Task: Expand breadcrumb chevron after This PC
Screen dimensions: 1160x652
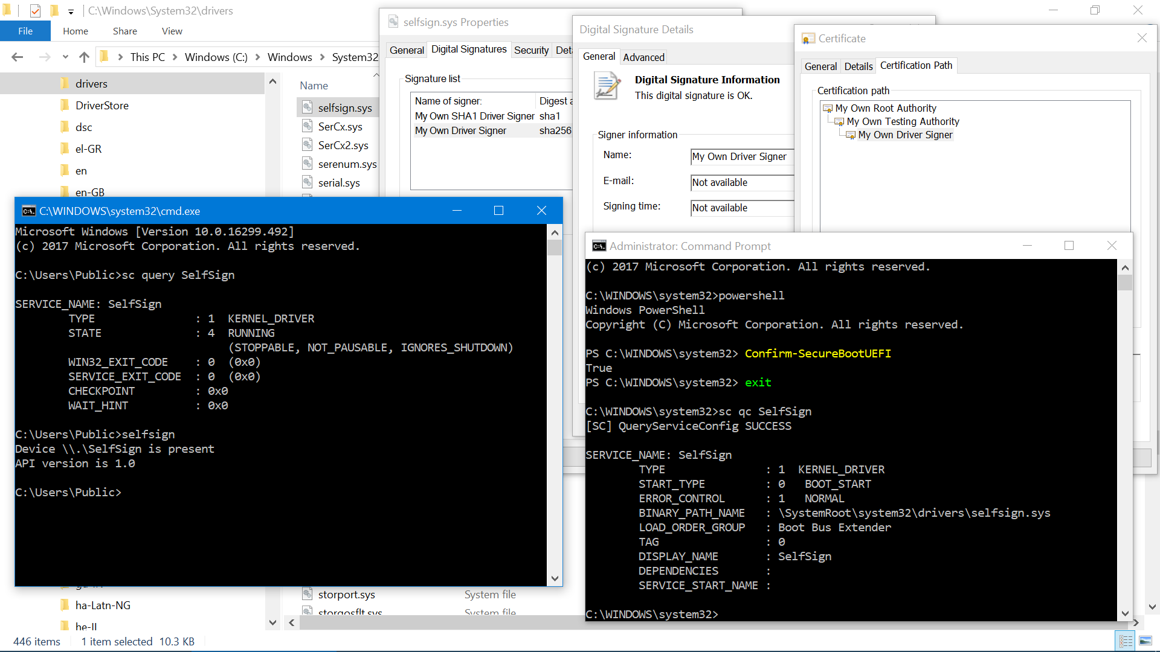Action: [175, 57]
